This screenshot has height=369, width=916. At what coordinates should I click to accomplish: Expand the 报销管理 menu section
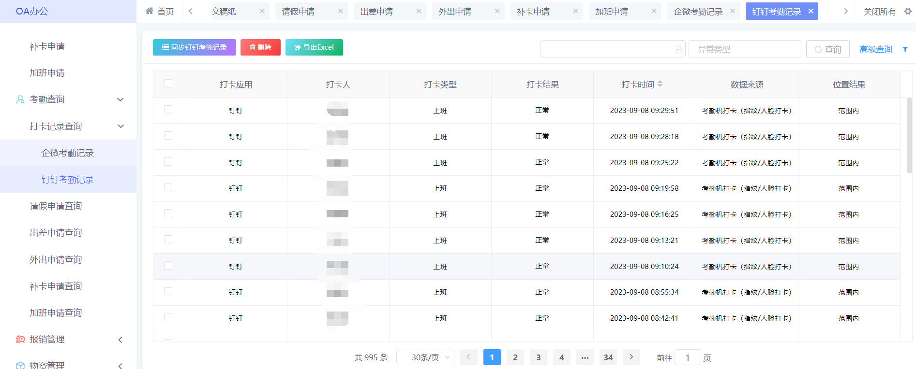tap(120, 340)
